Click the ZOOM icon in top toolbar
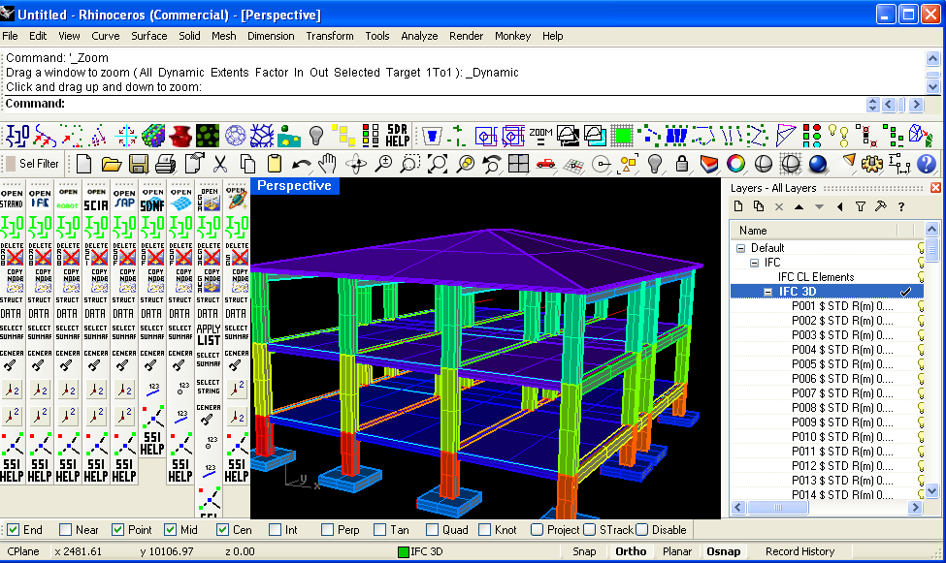The height and width of the screenshot is (563, 946). (540, 135)
